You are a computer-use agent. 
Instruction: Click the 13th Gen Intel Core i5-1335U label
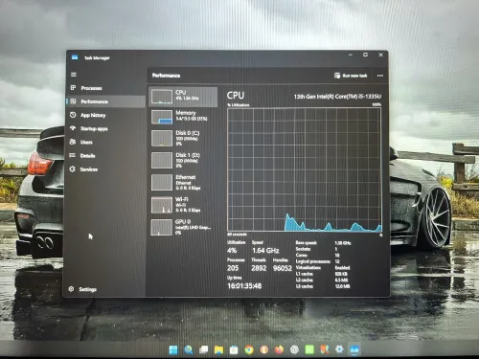(337, 97)
